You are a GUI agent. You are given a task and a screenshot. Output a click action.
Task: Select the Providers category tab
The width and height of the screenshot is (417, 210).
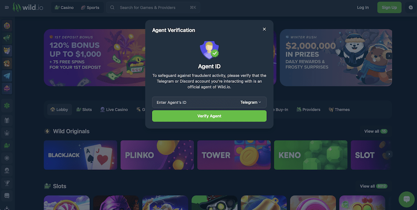pos(308,110)
